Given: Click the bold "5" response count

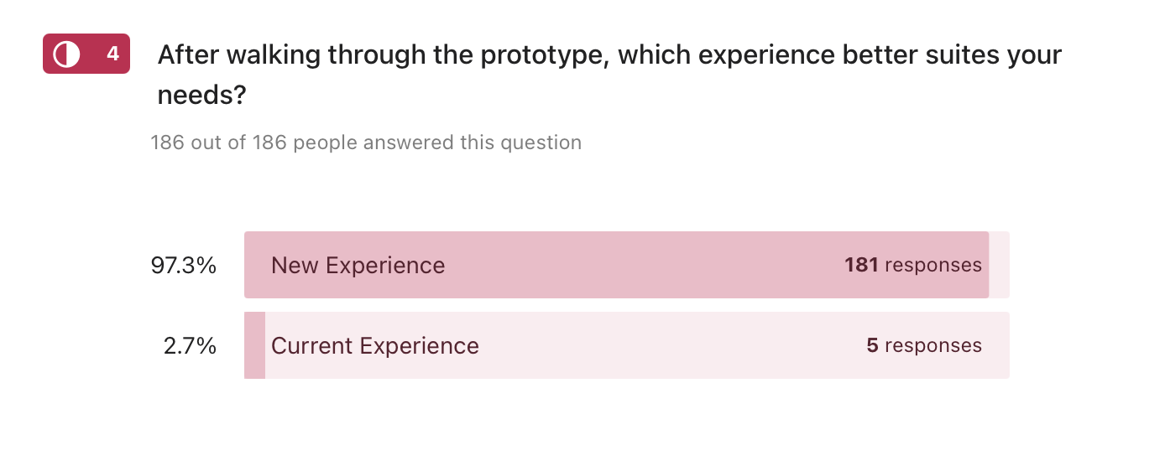Looking at the screenshot, I should [x=872, y=346].
